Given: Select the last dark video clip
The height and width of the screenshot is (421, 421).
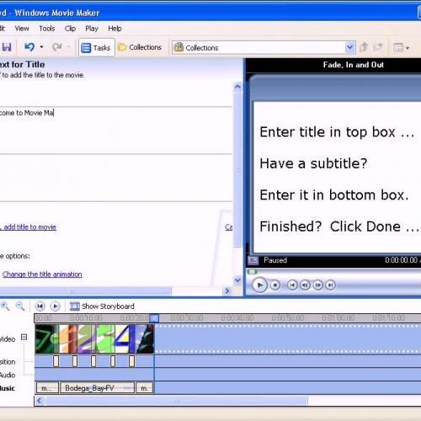Looking at the screenshot, I should [x=145, y=338].
